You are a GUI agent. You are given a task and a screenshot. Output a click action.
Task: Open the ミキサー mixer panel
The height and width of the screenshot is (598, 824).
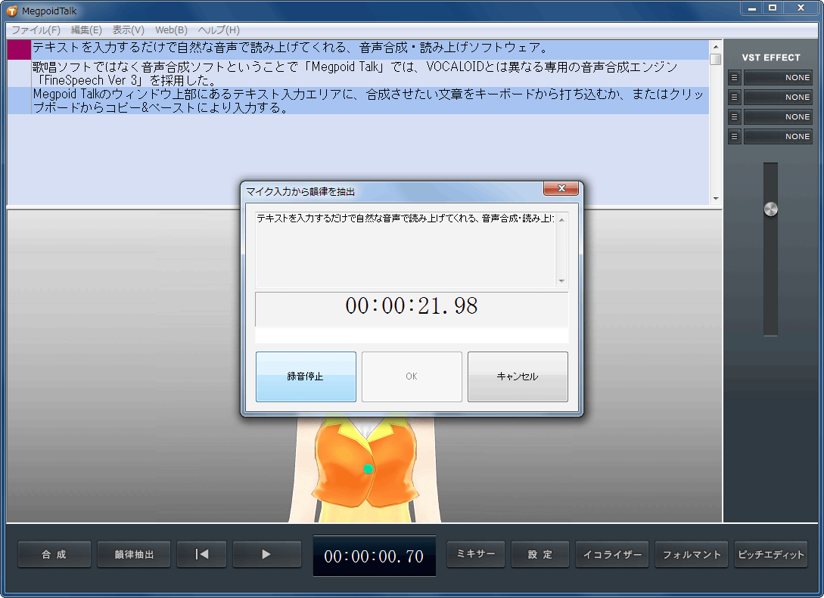pos(476,554)
